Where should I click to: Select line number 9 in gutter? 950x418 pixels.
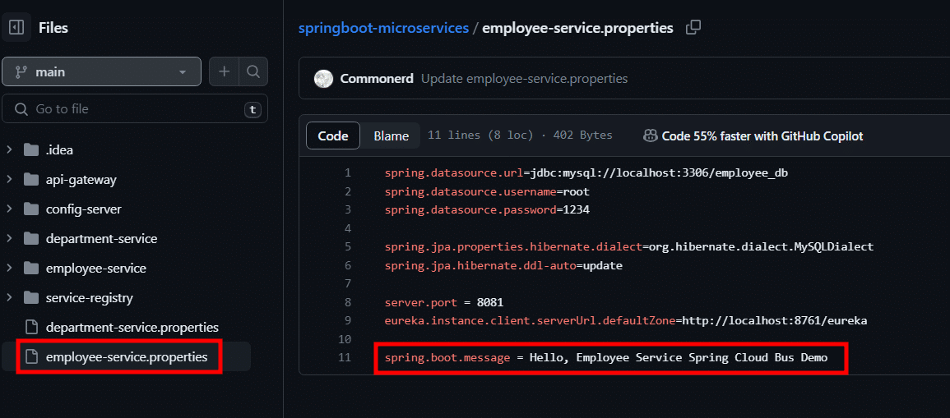pyautogui.click(x=348, y=320)
